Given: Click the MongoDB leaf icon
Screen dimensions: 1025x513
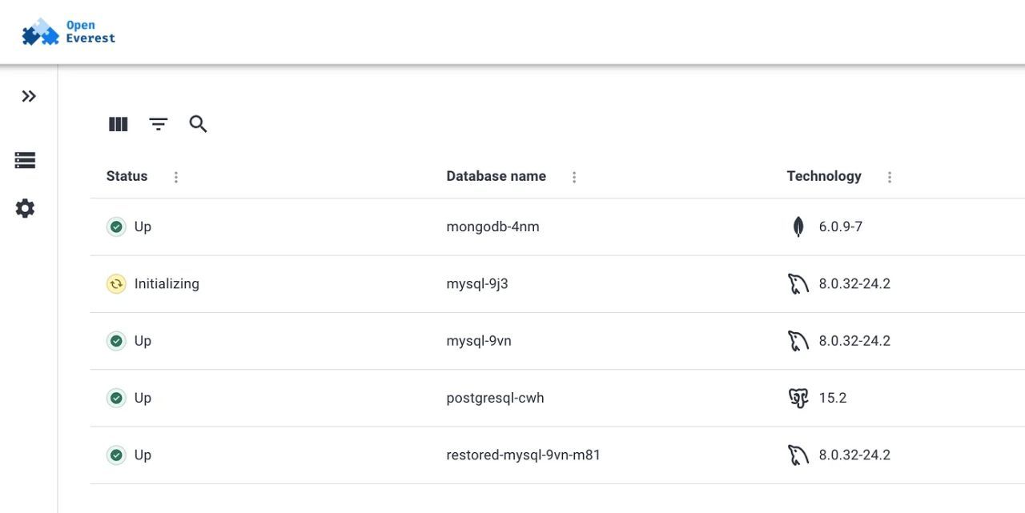Looking at the screenshot, I should (x=798, y=227).
